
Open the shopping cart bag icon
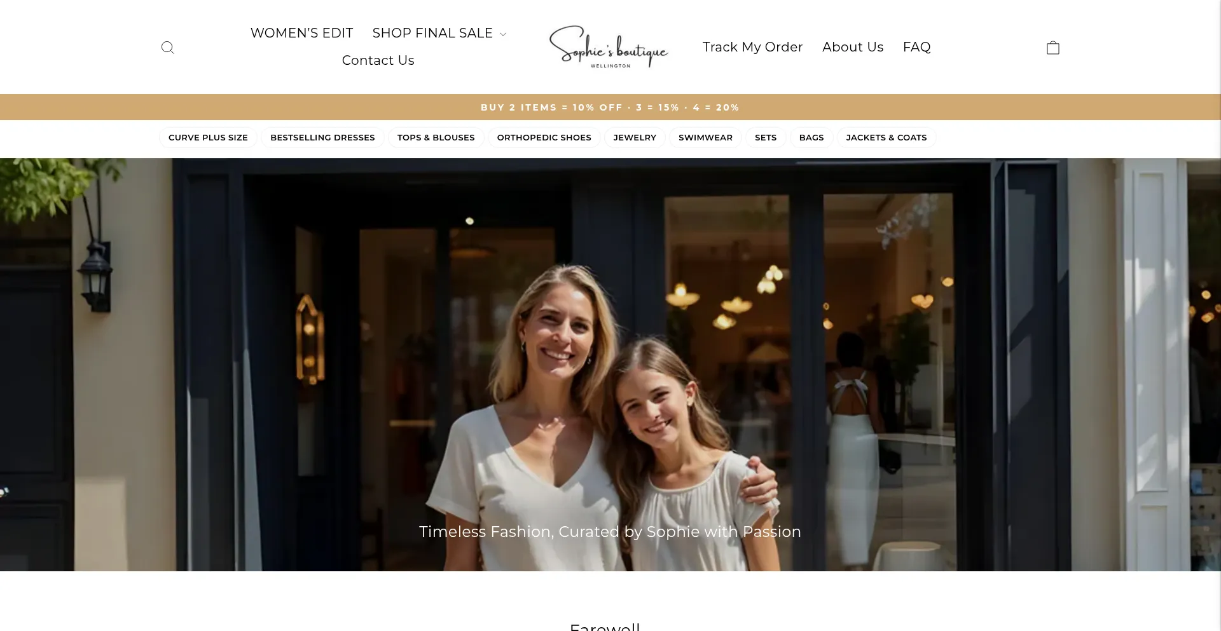(x=1053, y=48)
